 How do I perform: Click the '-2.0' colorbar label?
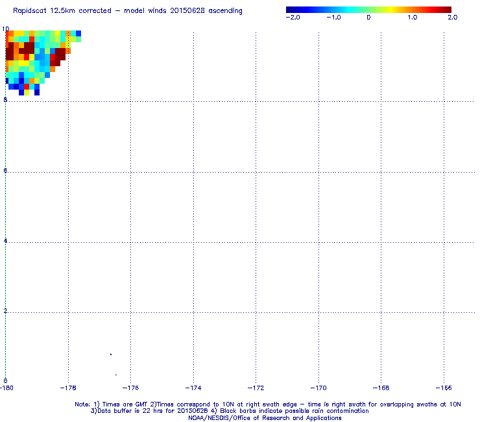coord(293,18)
